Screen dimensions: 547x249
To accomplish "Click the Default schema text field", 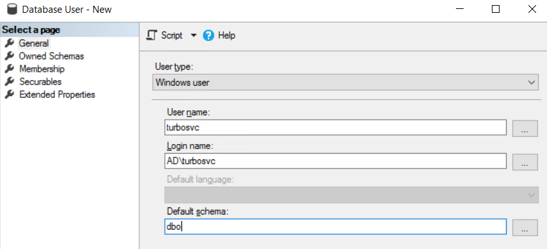I will [x=335, y=227].
